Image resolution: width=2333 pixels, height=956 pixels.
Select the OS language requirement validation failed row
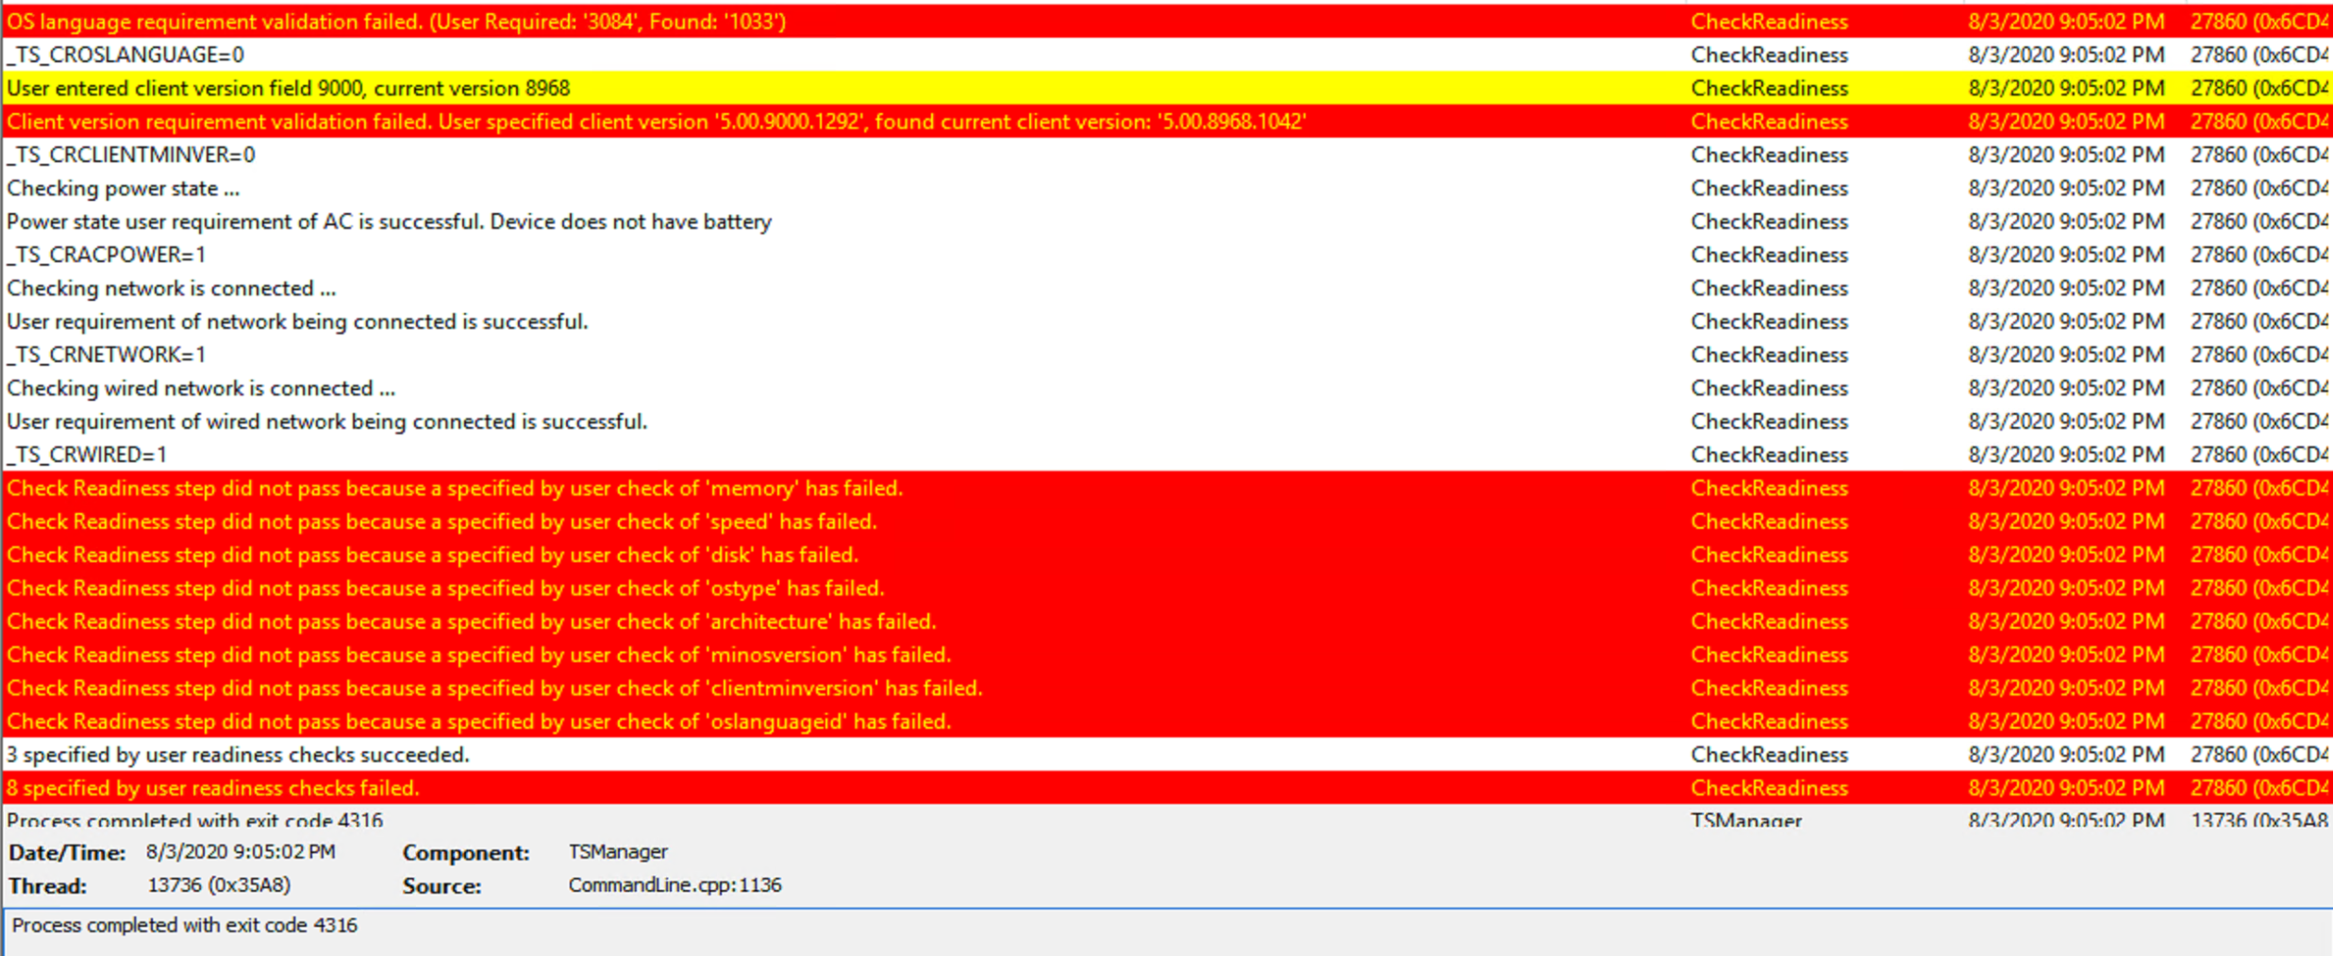pyautogui.click(x=396, y=22)
